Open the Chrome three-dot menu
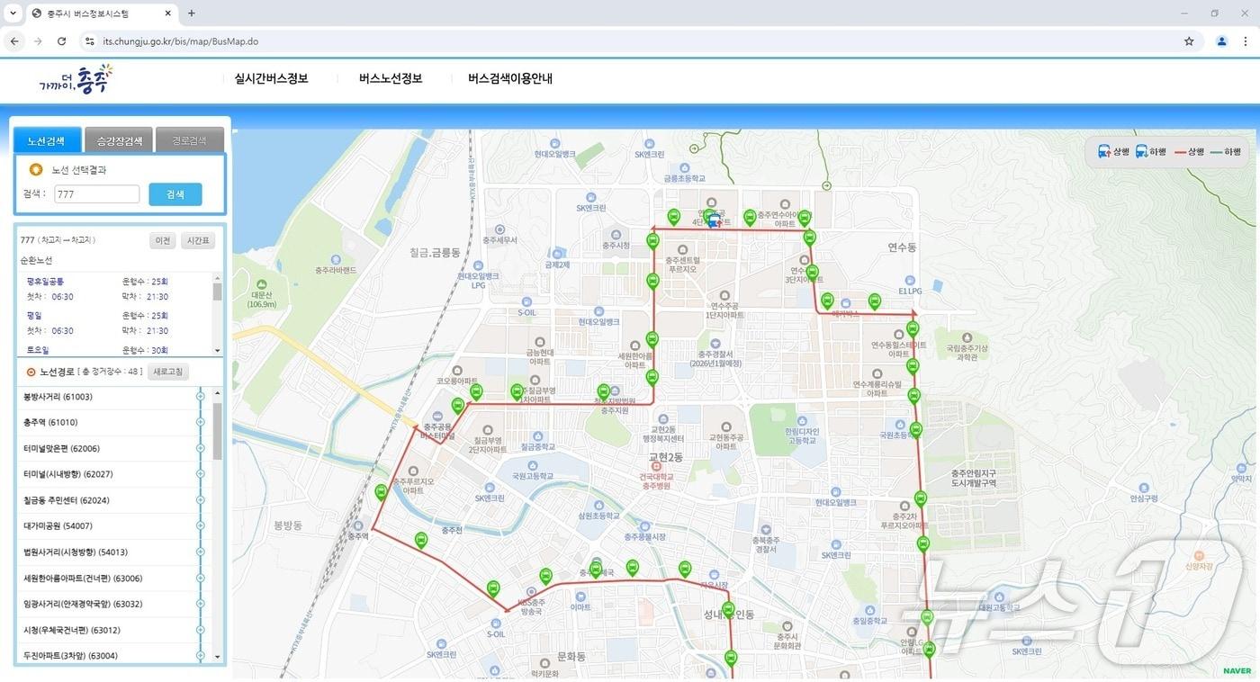This screenshot has height=682, width=1260. point(1246,41)
